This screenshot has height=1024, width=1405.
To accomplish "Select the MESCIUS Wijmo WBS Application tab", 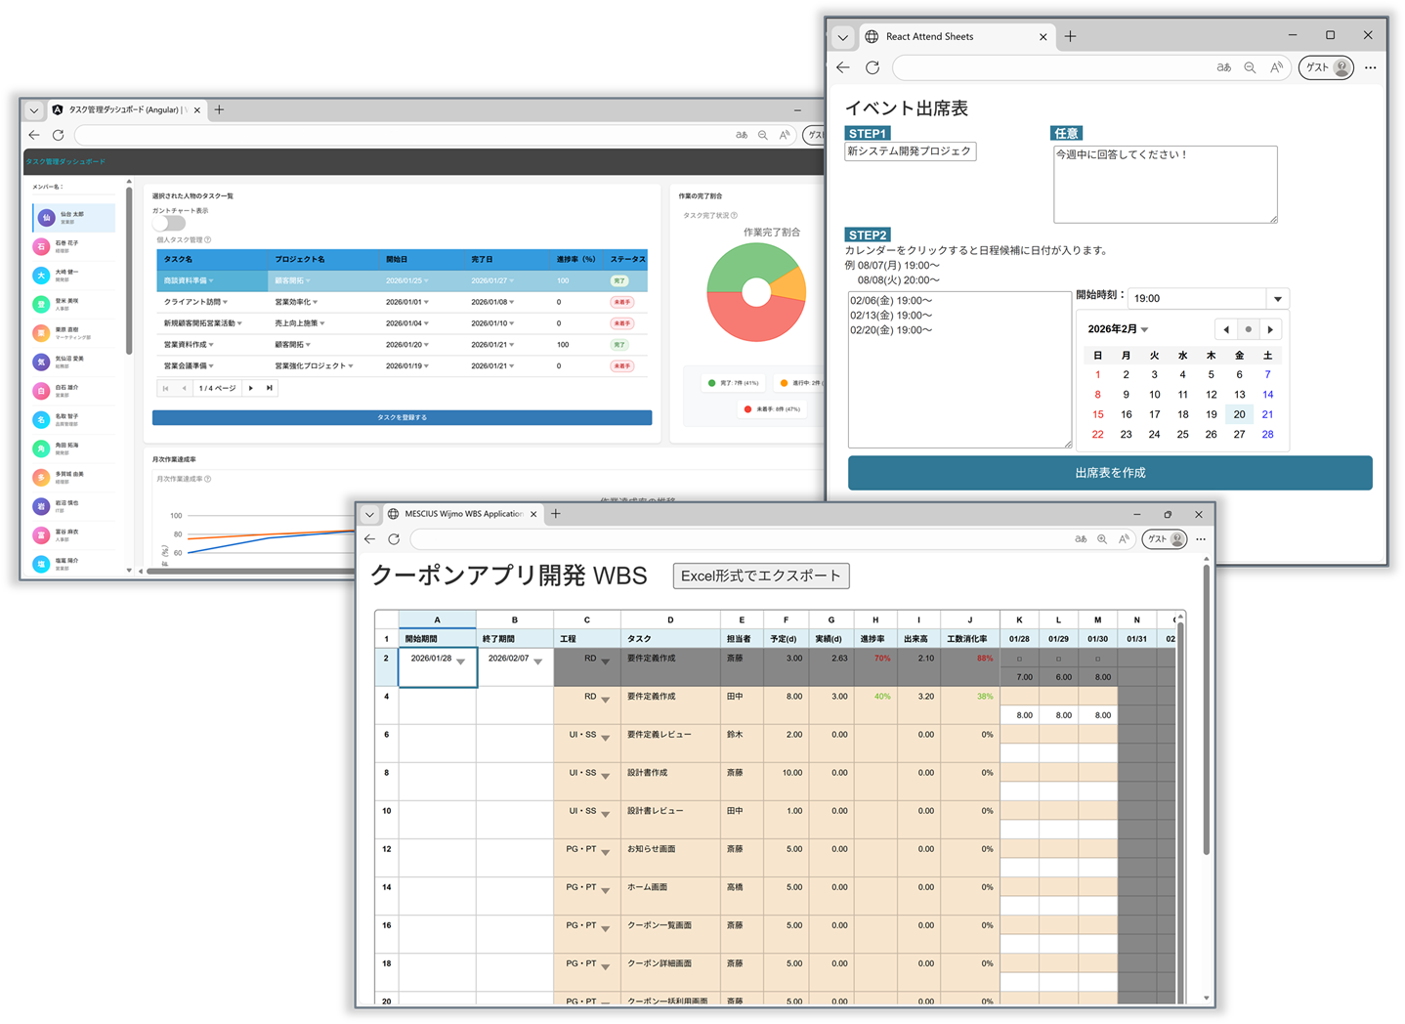I will point(463,514).
